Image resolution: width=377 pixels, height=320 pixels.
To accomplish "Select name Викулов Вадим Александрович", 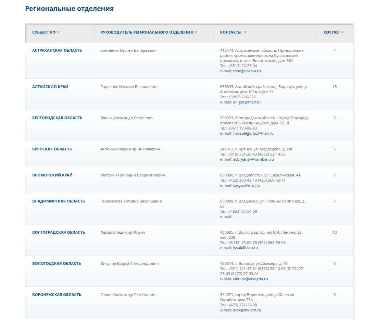I will [x=129, y=263].
